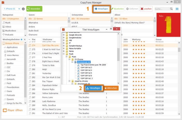Sort by the Dauer column header
Viewport: 182px width, 120px height.
(158, 40)
